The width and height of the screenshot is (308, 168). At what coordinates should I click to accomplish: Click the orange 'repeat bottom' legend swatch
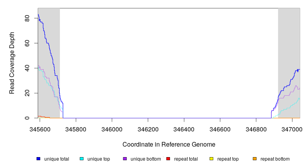255,159
